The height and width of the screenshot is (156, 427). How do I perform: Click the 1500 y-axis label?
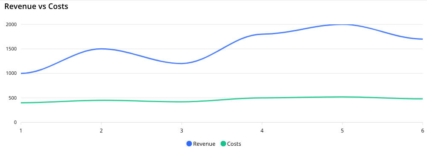tap(12, 49)
